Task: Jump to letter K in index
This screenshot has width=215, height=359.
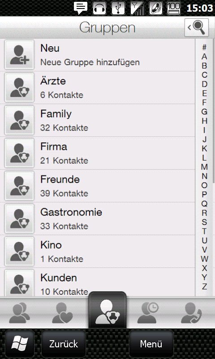Action: tap(204, 149)
